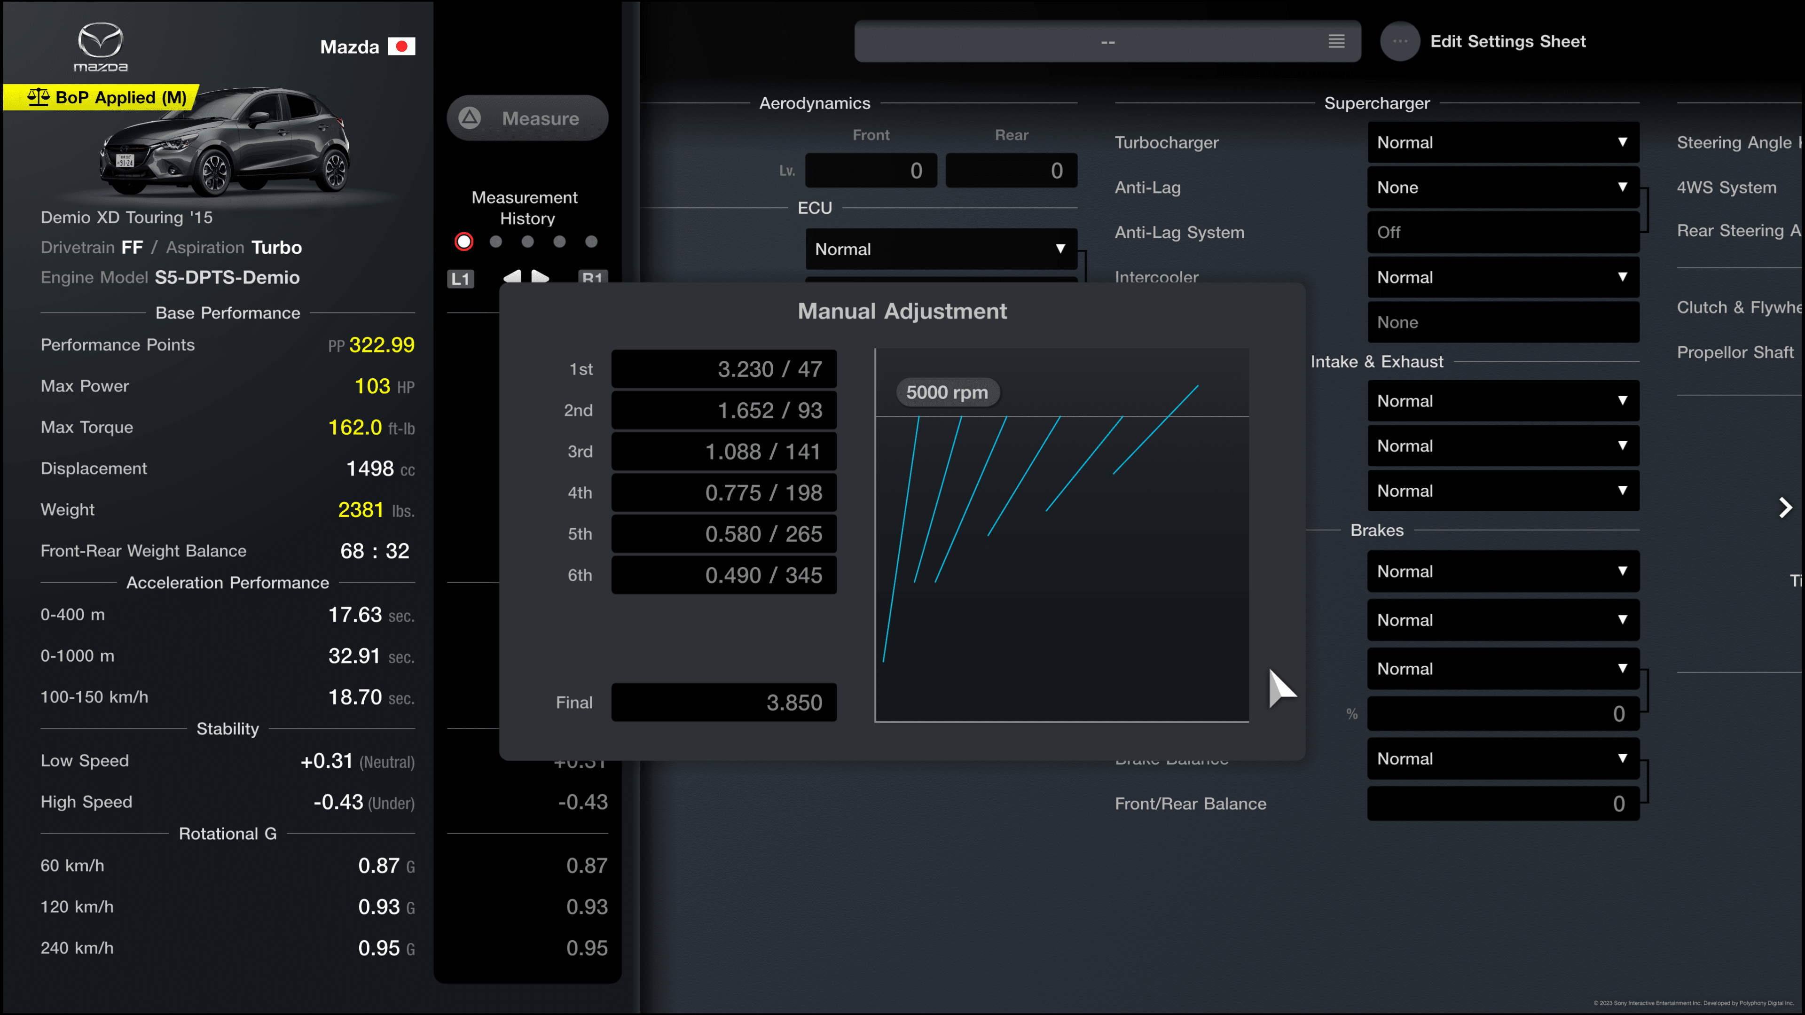
Task: Open the Anti-Lag None dropdown
Action: (x=1503, y=187)
